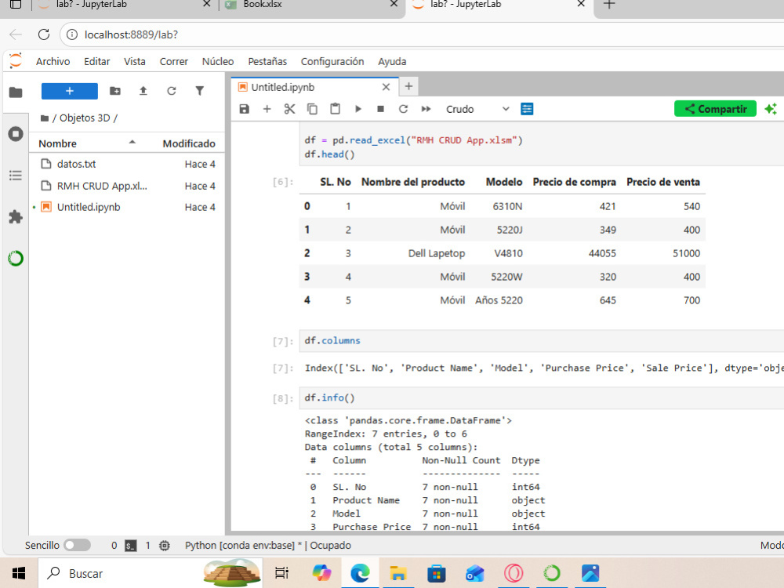Open the Archivo menu
The image size is (784, 588).
53,61
